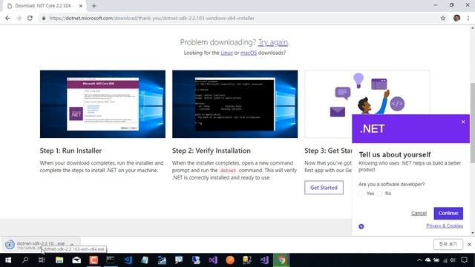The height and width of the screenshot is (267, 475).
Task: Open Visual Studio Code from the taskbar
Action: [128, 260]
